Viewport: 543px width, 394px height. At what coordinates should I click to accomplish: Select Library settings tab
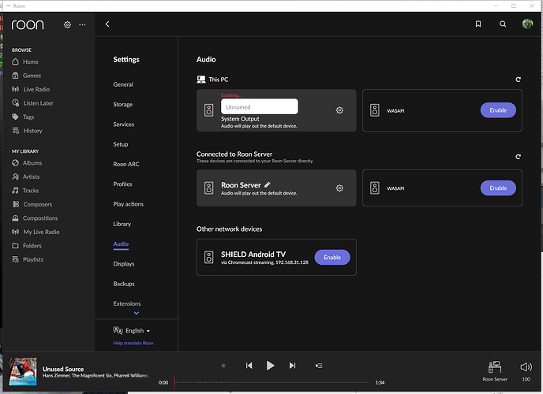122,224
